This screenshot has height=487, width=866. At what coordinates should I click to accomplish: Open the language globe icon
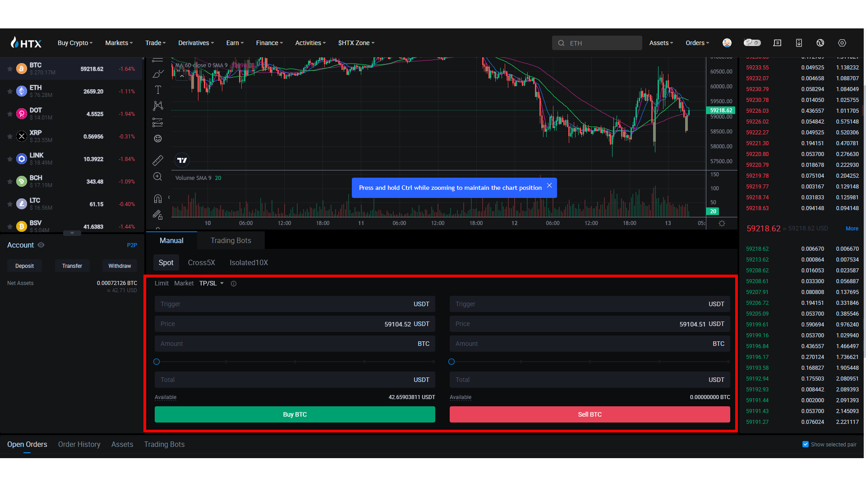820,43
